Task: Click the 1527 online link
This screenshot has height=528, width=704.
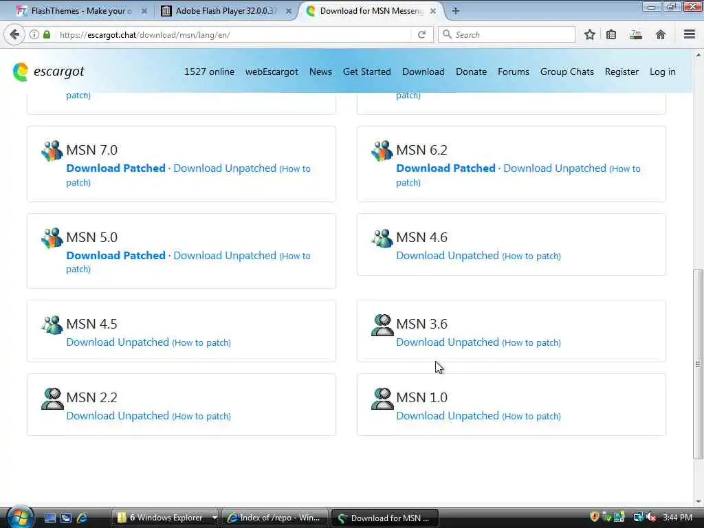Action: 209,71
